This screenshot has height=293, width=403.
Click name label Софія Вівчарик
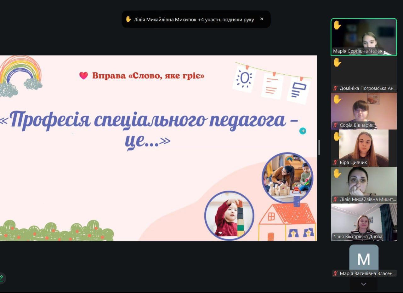click(x=356, y=125)
